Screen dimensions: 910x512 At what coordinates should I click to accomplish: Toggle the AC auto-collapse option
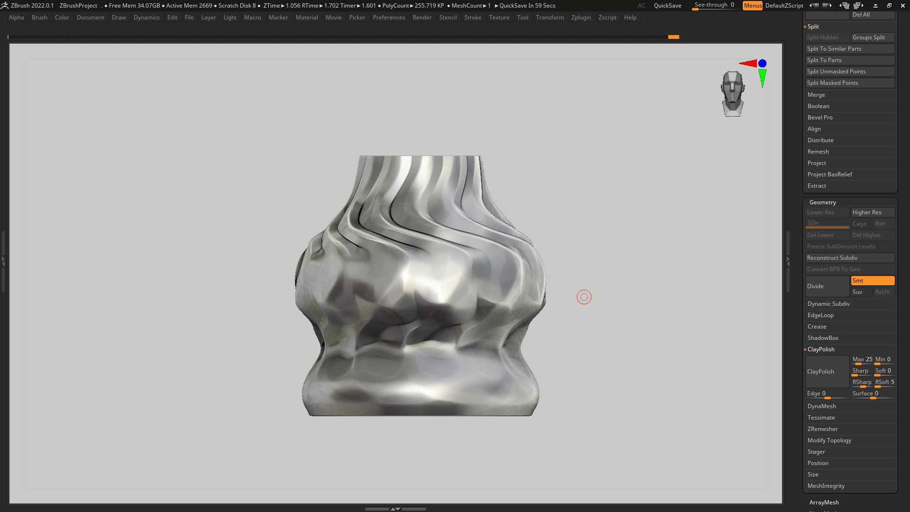pos(641,6)
